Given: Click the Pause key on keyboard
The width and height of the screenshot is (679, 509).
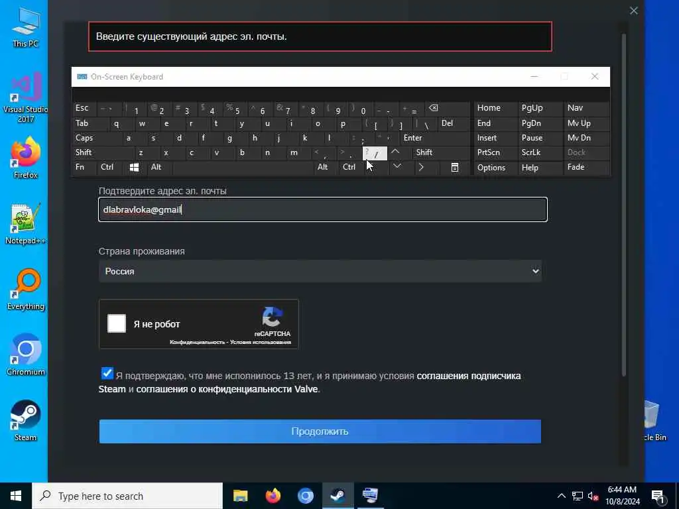Looking at the screenshot, I should [540, 138].
